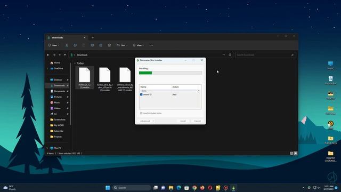Open Home in navigation pane

point(55,63)
